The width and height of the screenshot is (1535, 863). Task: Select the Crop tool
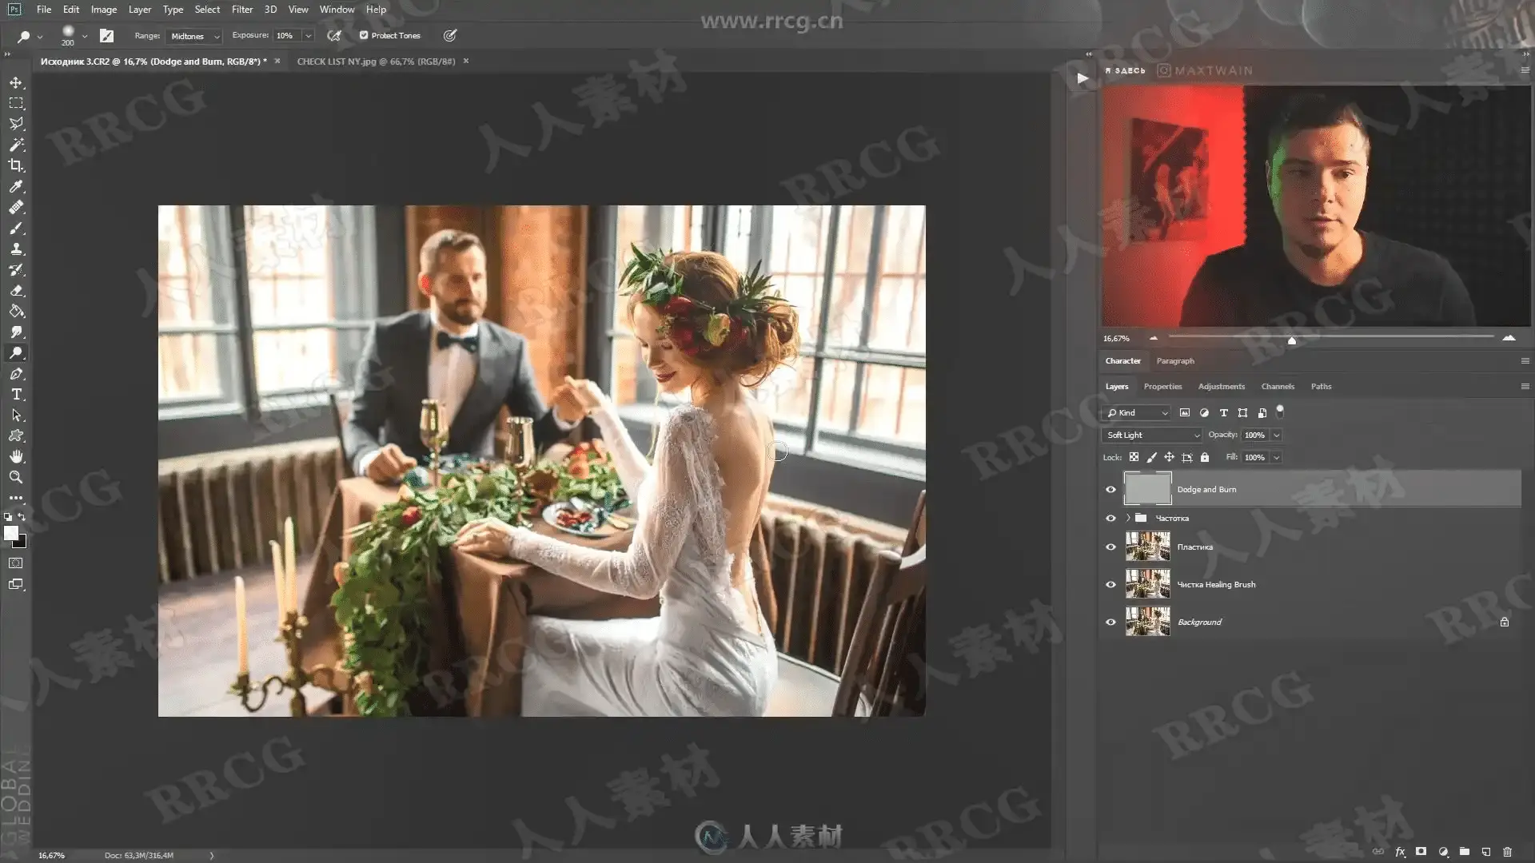pyautogui.click(x=16, y=165)
